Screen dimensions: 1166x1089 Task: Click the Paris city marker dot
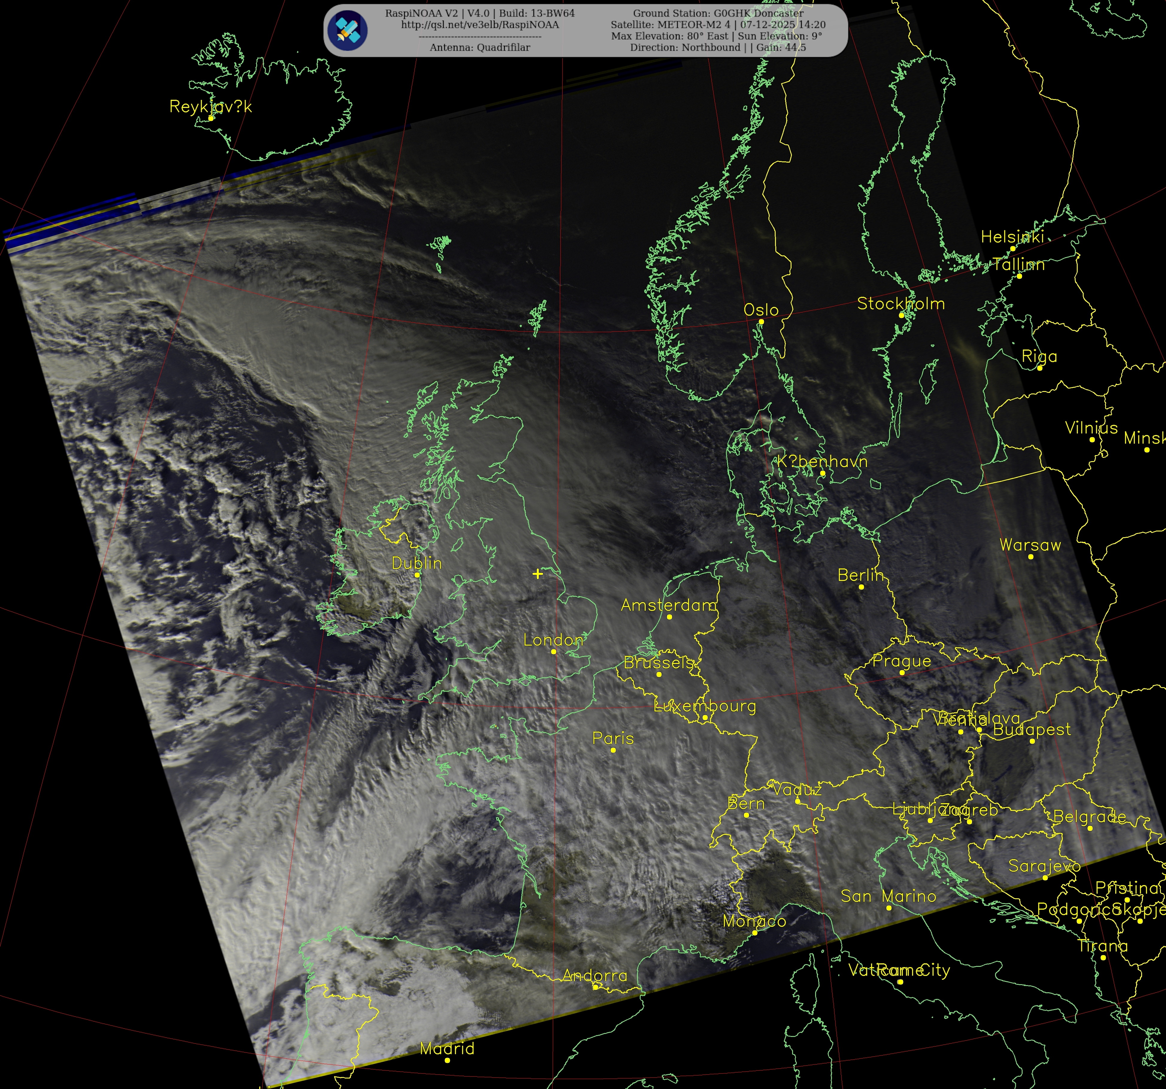(x=613, y=750)
